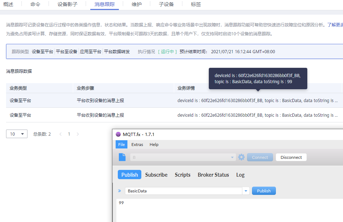The width and height of the screenshot is (343, 222).
Task: Switch to the 标签 tab
Action: [196, 4]
